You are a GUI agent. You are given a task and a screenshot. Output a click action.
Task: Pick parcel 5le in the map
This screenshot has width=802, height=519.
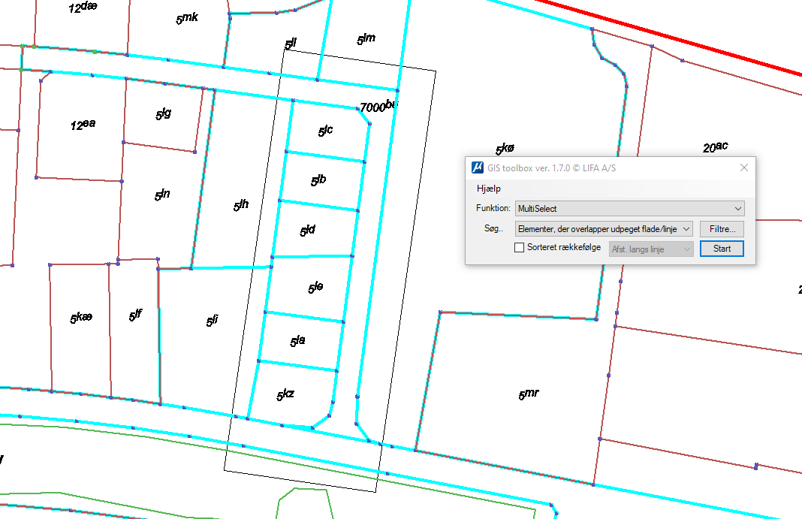(x=315, y=288)
